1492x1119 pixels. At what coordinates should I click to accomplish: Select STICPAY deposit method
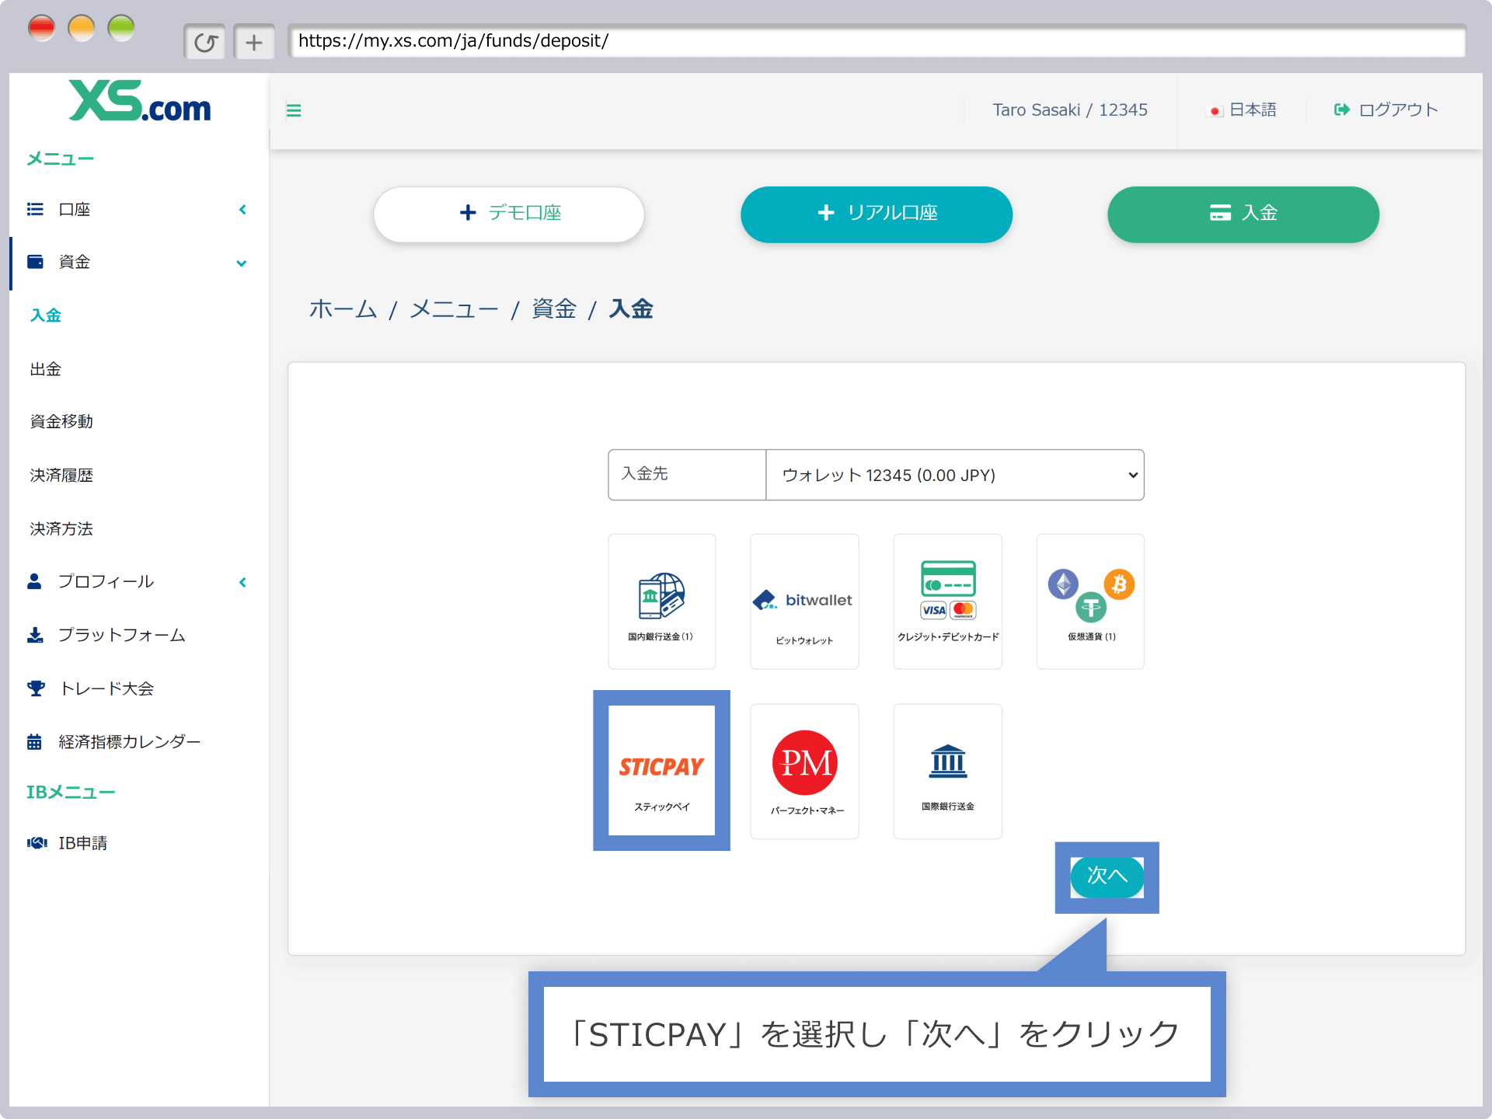pos(662,771)
